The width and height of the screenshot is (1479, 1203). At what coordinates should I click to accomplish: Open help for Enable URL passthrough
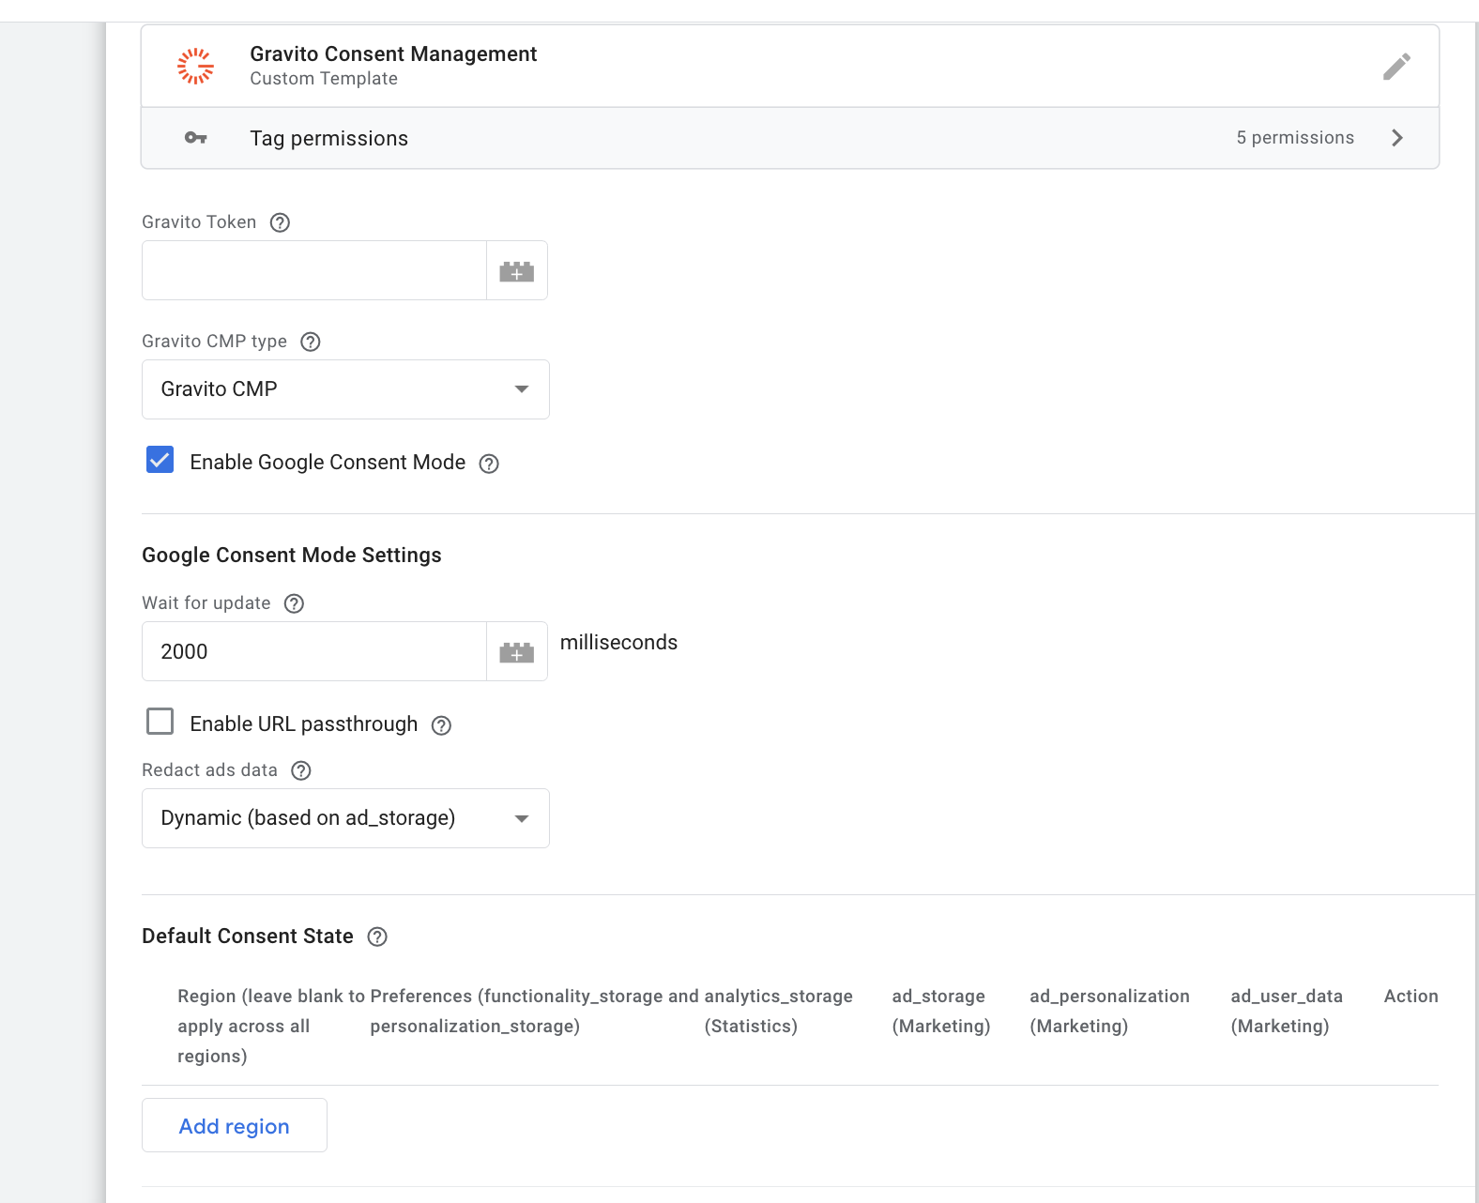click(x=441, y=725)
